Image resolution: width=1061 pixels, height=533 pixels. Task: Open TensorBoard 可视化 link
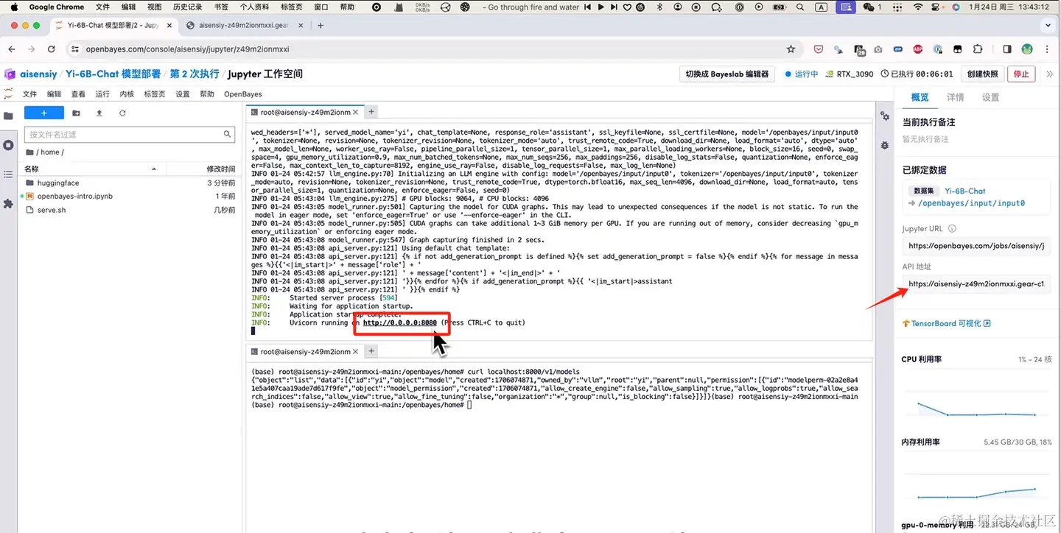click(946, 323)
